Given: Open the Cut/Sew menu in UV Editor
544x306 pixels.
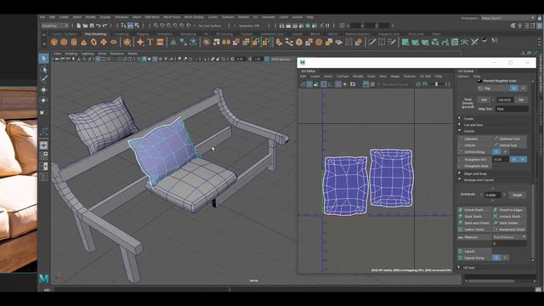Looking at the screenshot, I should [343, 76].
